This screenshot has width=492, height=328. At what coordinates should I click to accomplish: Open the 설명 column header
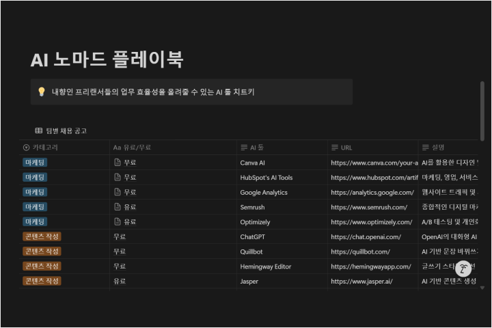coord(448,148)
